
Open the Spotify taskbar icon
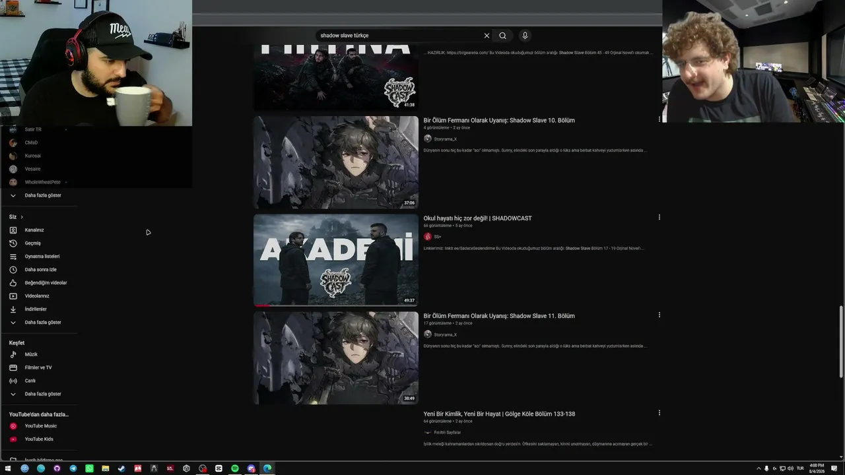[235, 468]
